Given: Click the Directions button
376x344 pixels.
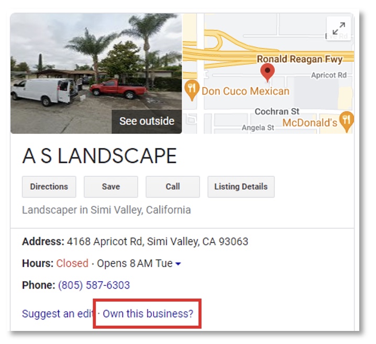Looking at the screenshot, I should click(49, 187).
